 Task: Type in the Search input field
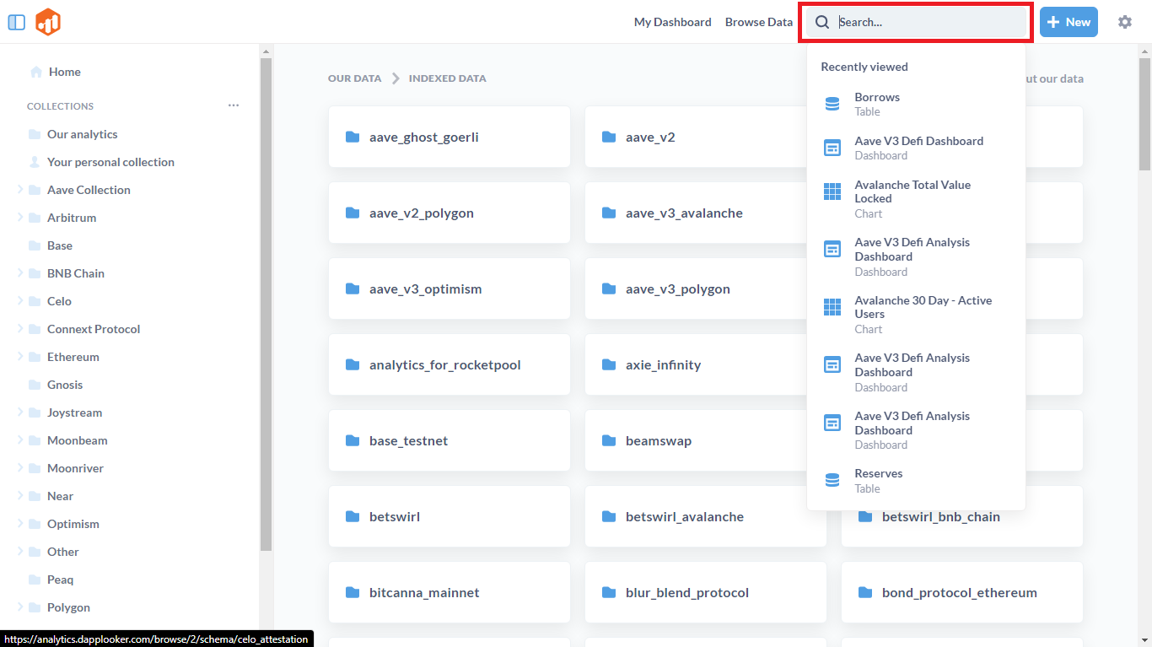tap(928, 22)
